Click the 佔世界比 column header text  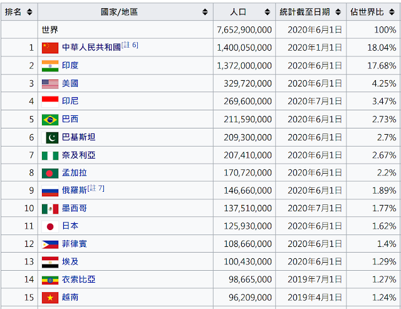(x=367, y=12)
